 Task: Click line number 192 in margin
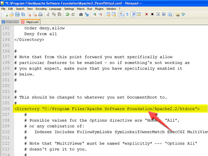[6, 28]
